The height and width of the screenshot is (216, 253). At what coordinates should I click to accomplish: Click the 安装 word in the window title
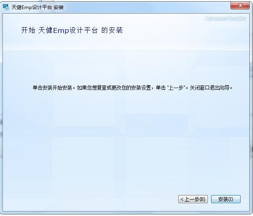click(58, 7)
